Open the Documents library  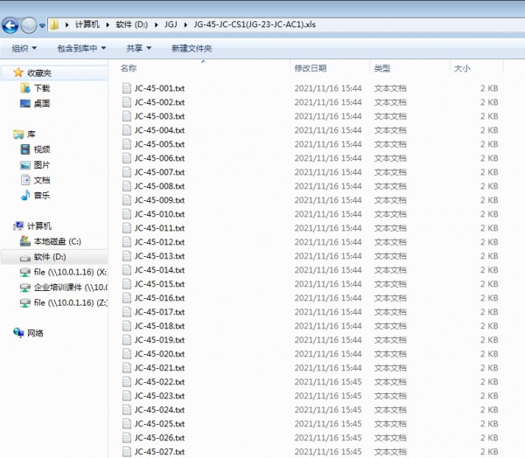[x=41, y=180]
